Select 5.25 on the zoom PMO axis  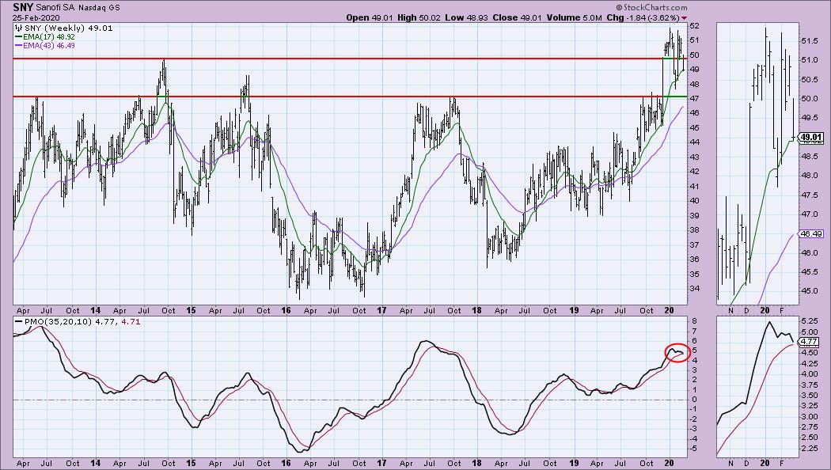811,321
